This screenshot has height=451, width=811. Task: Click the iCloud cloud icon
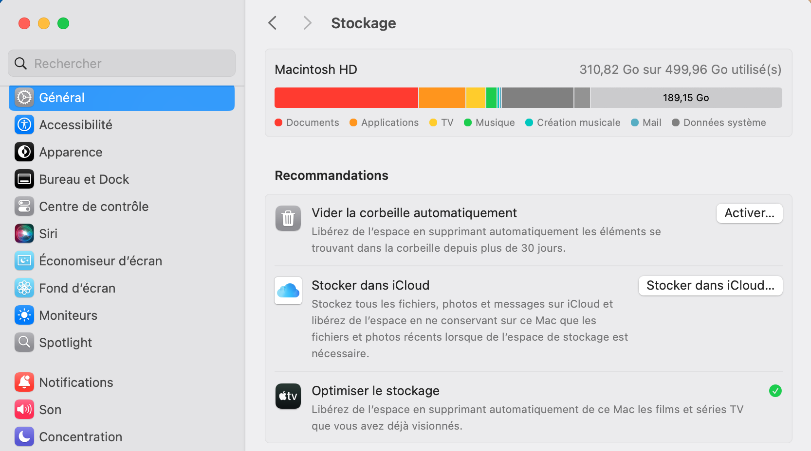(x=288, y=290)
